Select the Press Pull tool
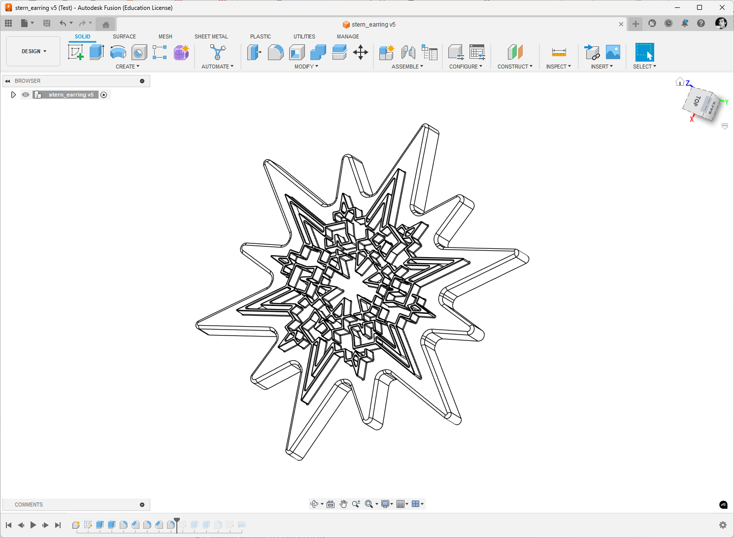 (254, 52)
